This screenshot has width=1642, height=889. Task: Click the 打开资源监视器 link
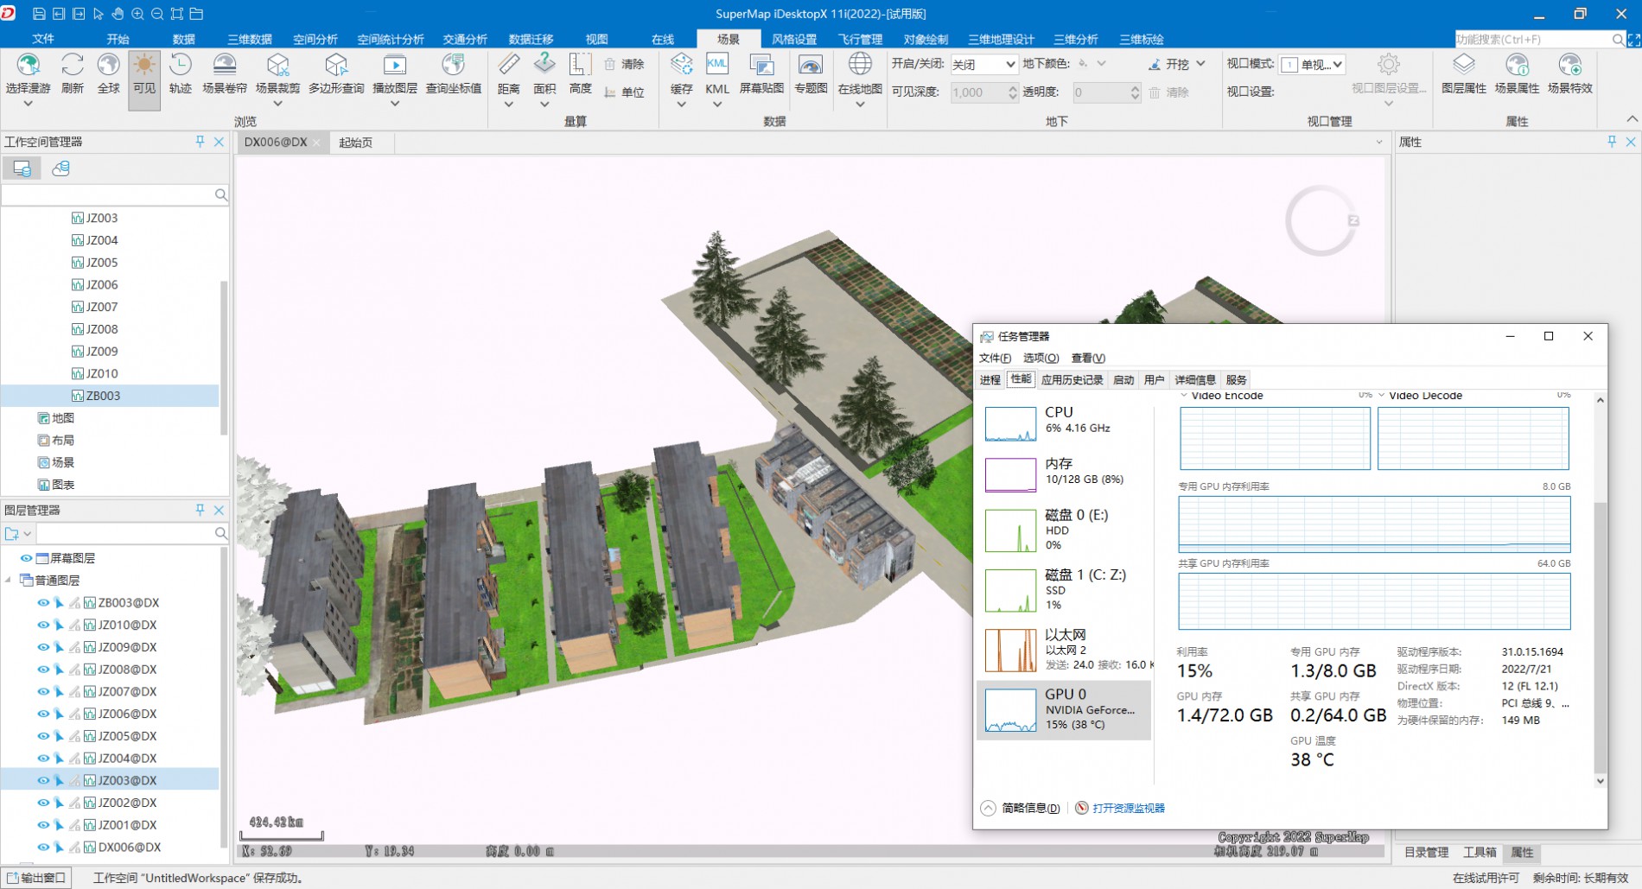pos(1129,809)
